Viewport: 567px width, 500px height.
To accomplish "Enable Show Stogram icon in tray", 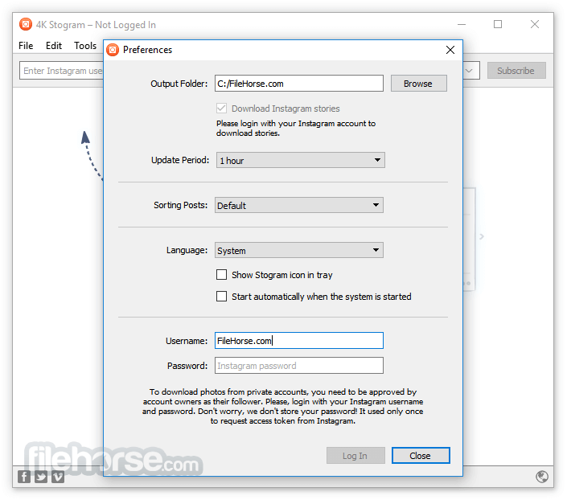I will tap(221, 275).
